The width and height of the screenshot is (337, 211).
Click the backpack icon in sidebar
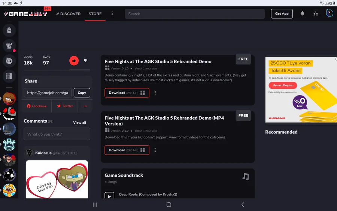9,30
